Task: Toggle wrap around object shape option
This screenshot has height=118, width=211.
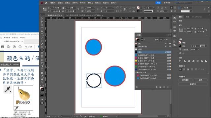Action: 188,69
